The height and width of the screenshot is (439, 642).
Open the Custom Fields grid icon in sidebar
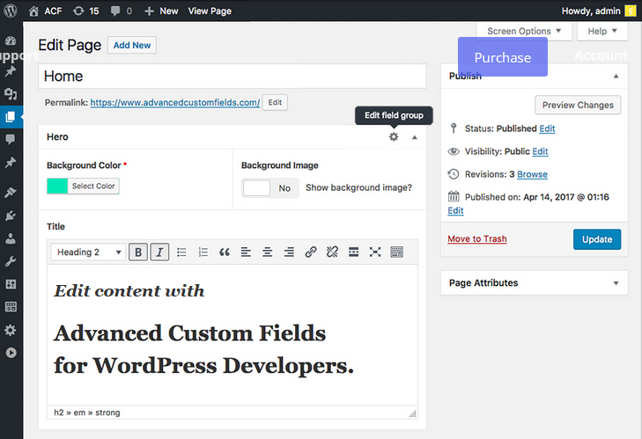coord(11,306)
